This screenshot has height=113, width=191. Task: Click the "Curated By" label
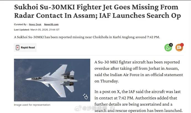point(20,25)
